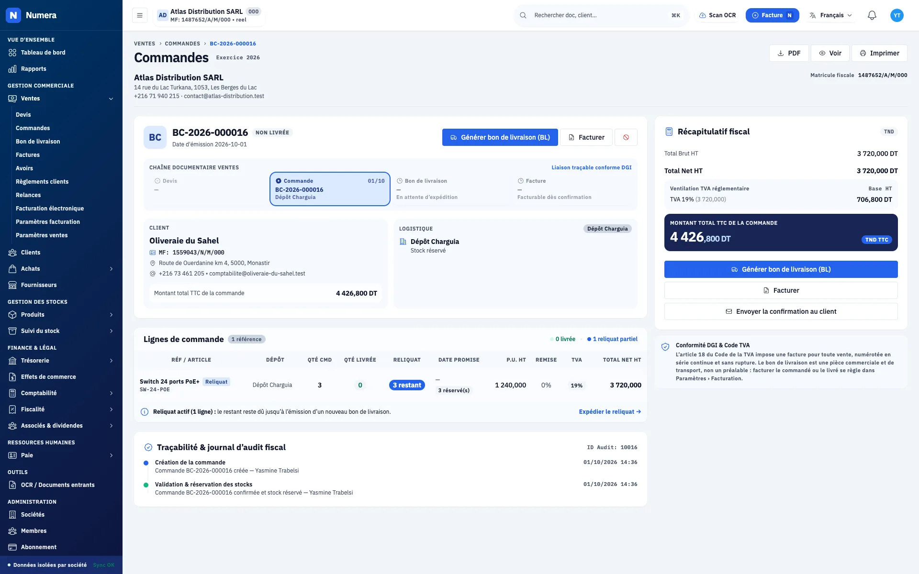Viewport: 919px width, 574px height.
Task: Click the Imprimer button
Action: [879, 53]
